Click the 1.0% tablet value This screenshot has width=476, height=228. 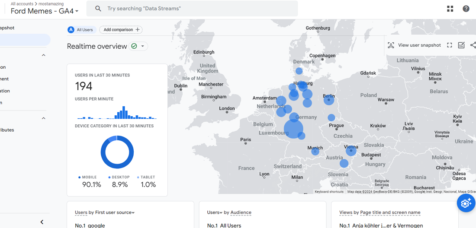click(148, 184)
